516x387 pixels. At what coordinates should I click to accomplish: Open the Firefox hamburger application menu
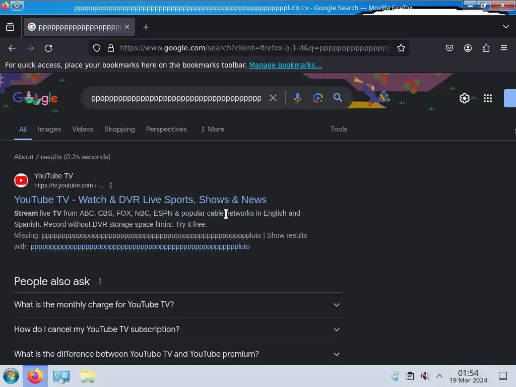(504, 48)
